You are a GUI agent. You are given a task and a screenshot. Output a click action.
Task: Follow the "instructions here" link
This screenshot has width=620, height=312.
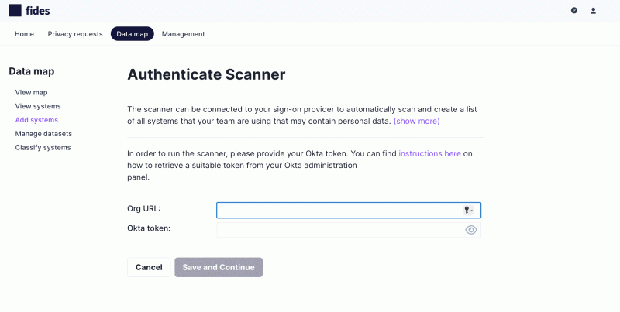tap(429, 154)
